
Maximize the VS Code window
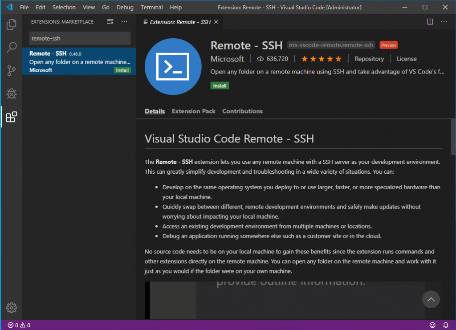(x=425, y=7)
